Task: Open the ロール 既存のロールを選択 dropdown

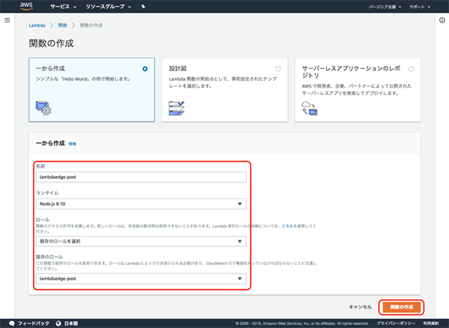Action: (x=141, y=241)
